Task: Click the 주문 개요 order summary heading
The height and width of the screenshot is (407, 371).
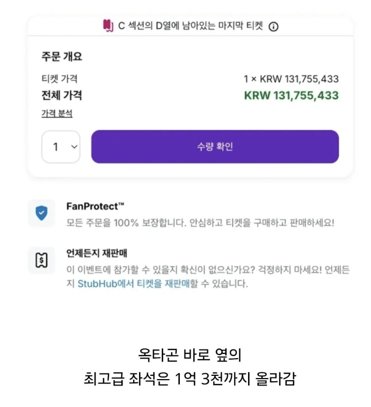Action: click(x=62, y=56)
